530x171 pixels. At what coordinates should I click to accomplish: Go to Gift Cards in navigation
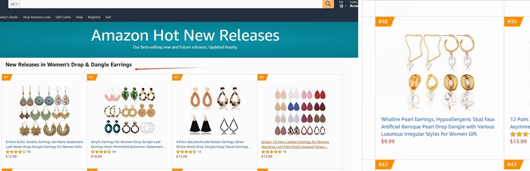63,17
